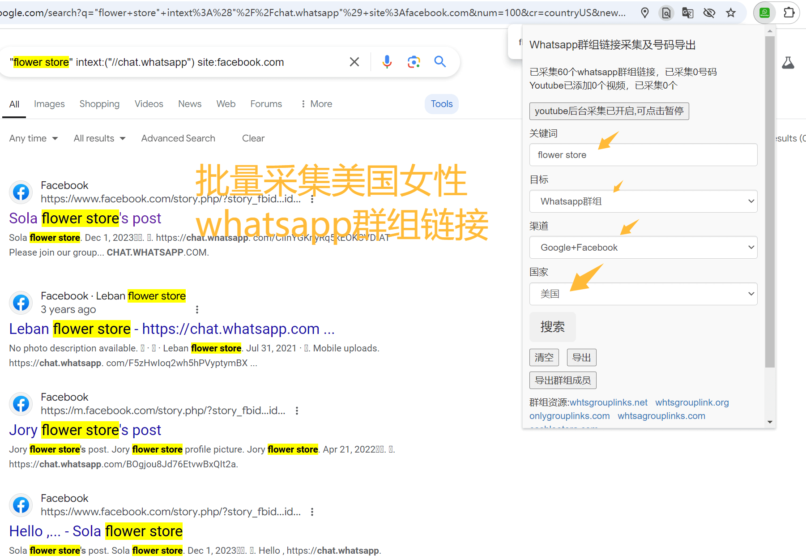806x560 pixels.
Task: Switch to the Web tab
Action: click(226, 104)
